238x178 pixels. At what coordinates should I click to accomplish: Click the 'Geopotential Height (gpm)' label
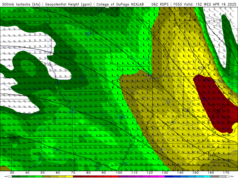pyautogui.click(x=68, y=4)
